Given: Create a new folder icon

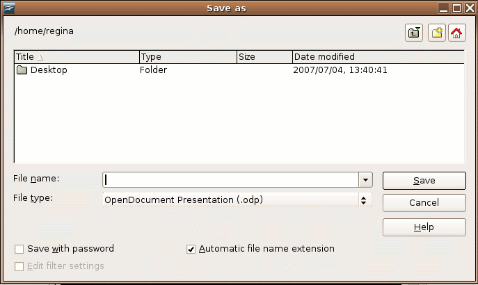Looking at the screenshot, I should pos(437,33).
